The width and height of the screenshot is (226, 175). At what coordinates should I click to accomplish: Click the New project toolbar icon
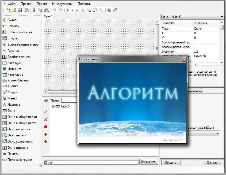8,10
